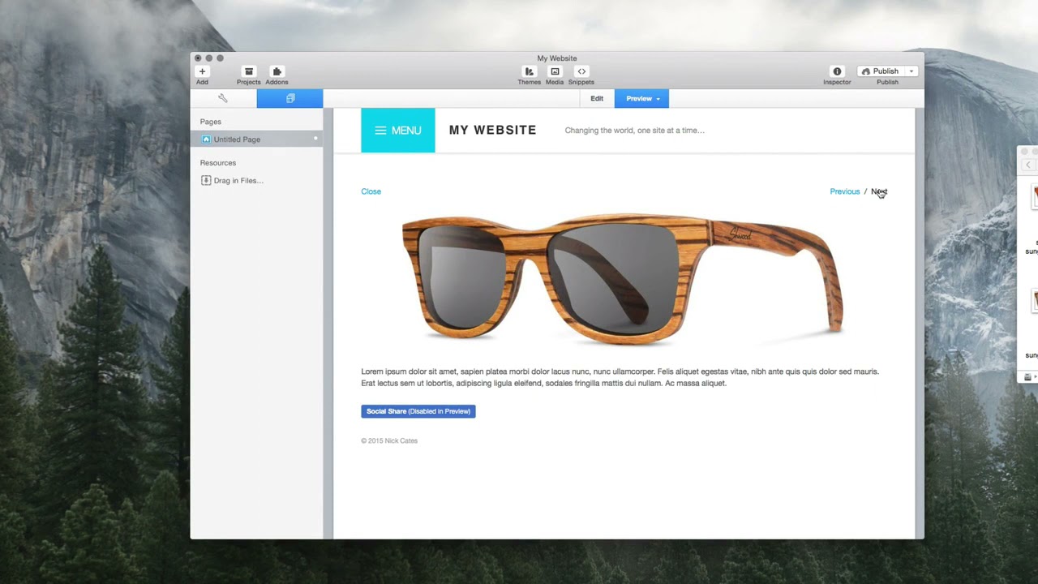This screenshot has width=1038, height=584.
Task: Click the Lorem ipsum description paragraph
Action: (x=620, y=377)
